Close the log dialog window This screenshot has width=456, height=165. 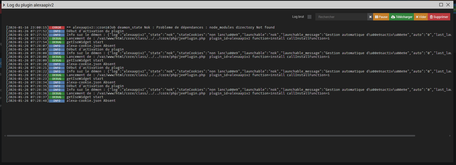click(448, 5)
